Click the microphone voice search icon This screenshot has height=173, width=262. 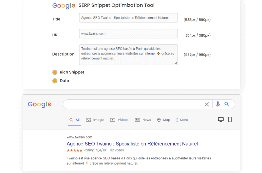point(217,104)
